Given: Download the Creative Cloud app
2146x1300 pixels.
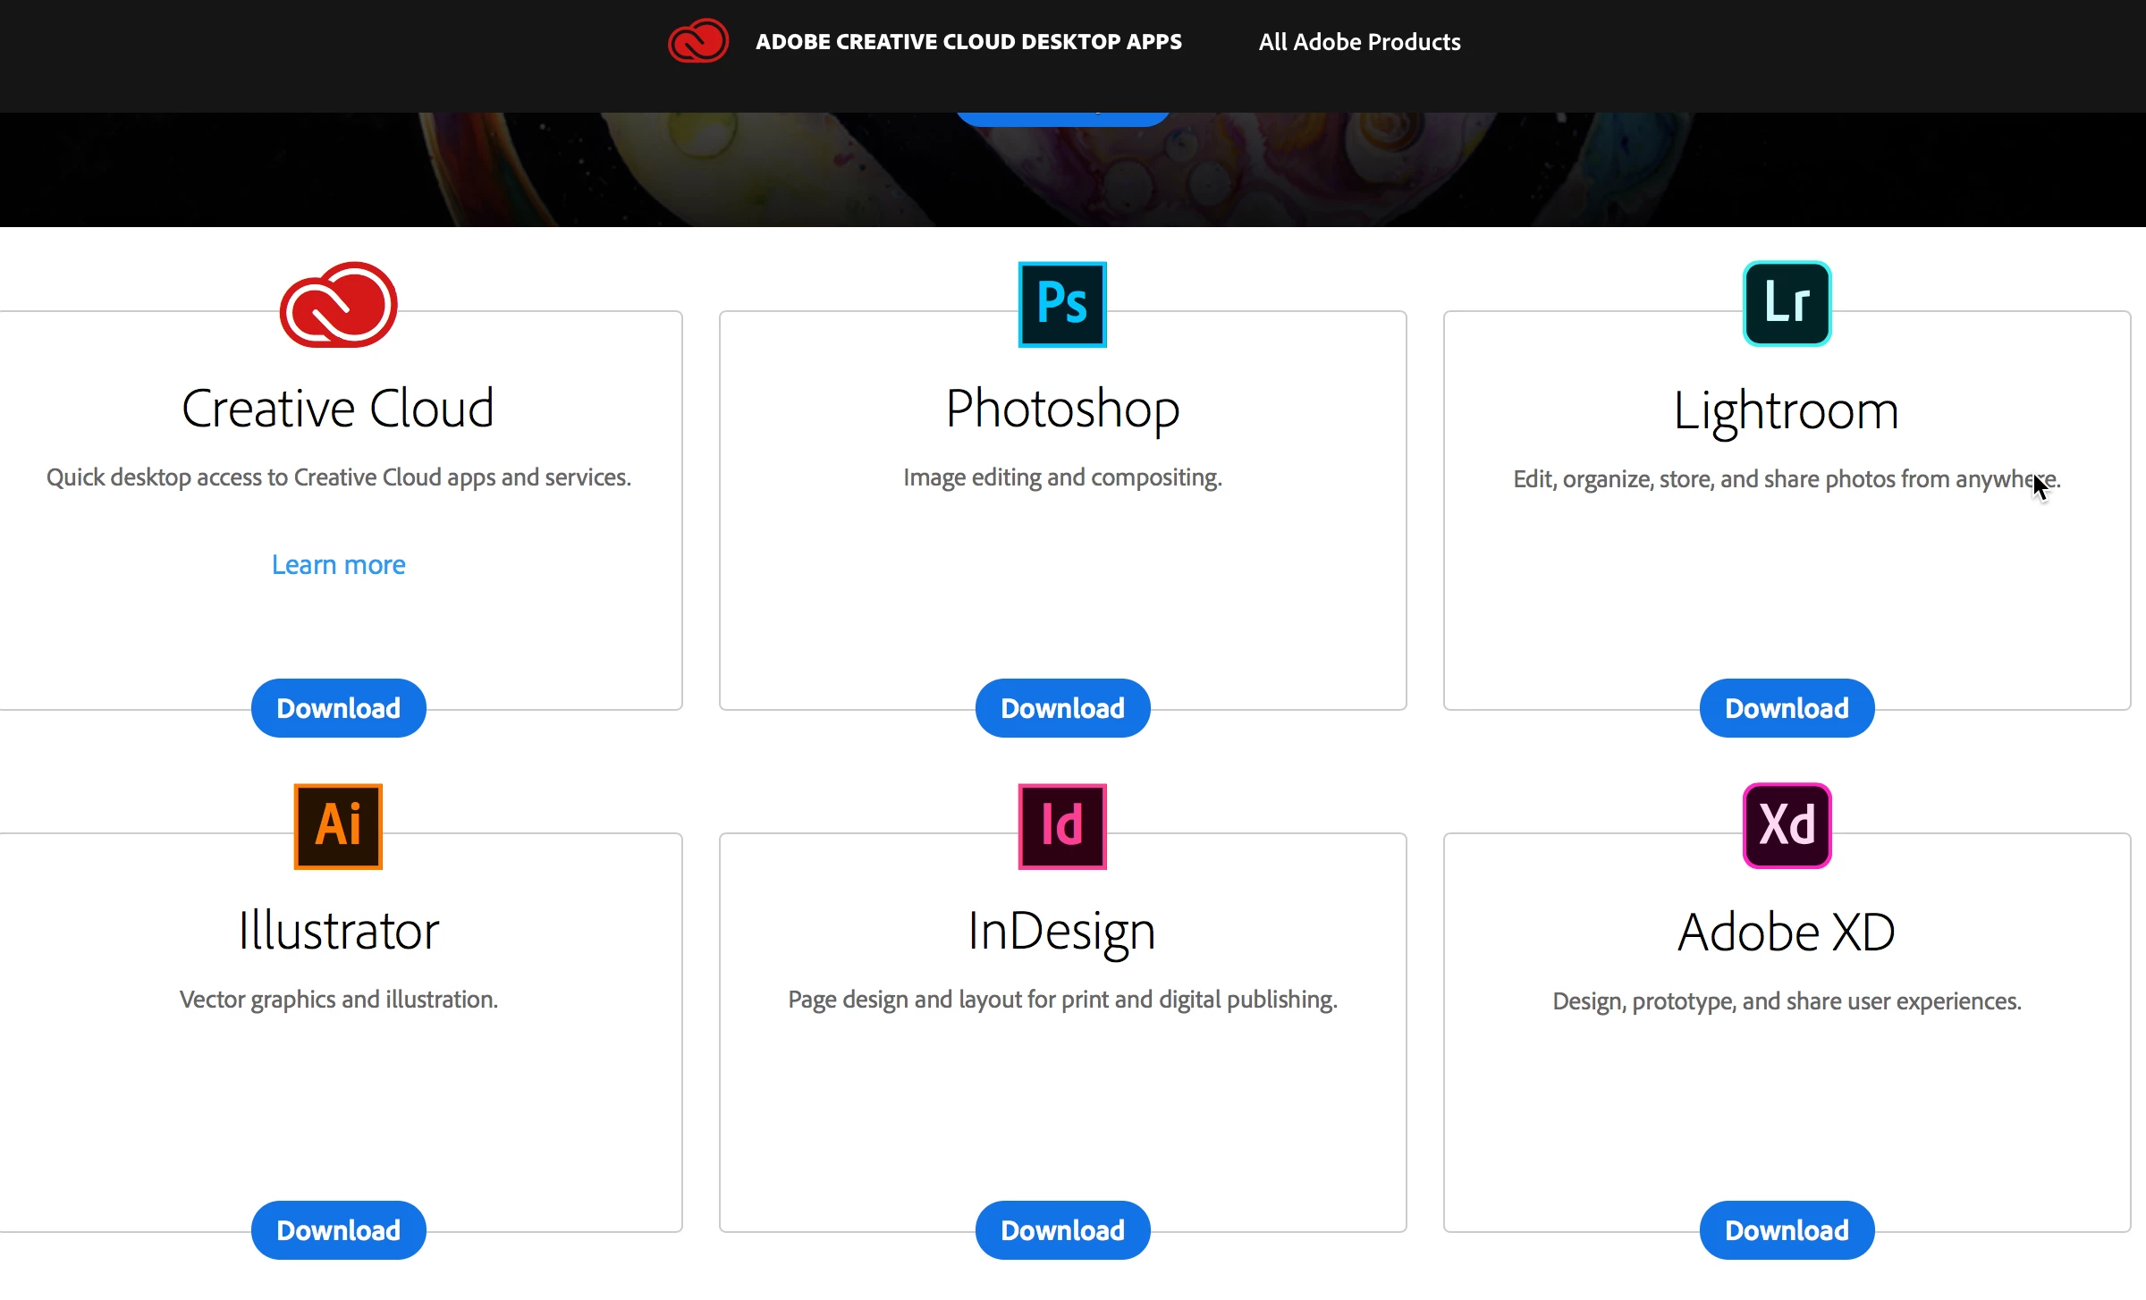Looking at the screenshot, I should [338, 708].
